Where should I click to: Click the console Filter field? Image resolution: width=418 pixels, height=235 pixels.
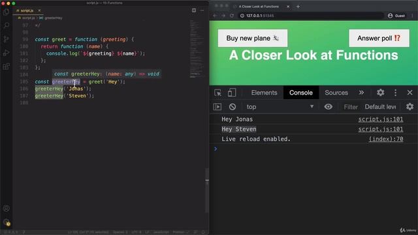[351, 107]
